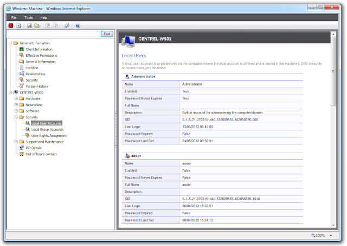Click the PDF export toolbar icon
347x246 pixels.
click(x=11, y=25)
